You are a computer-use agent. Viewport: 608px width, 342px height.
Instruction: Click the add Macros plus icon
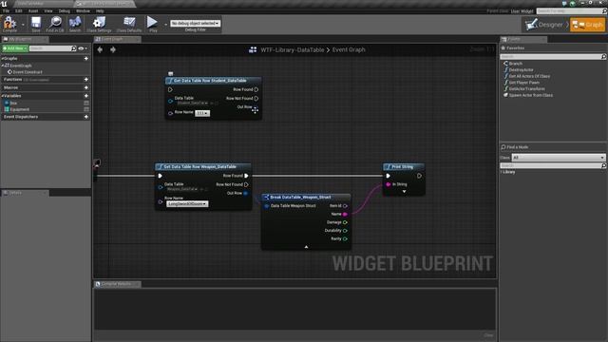86,87
